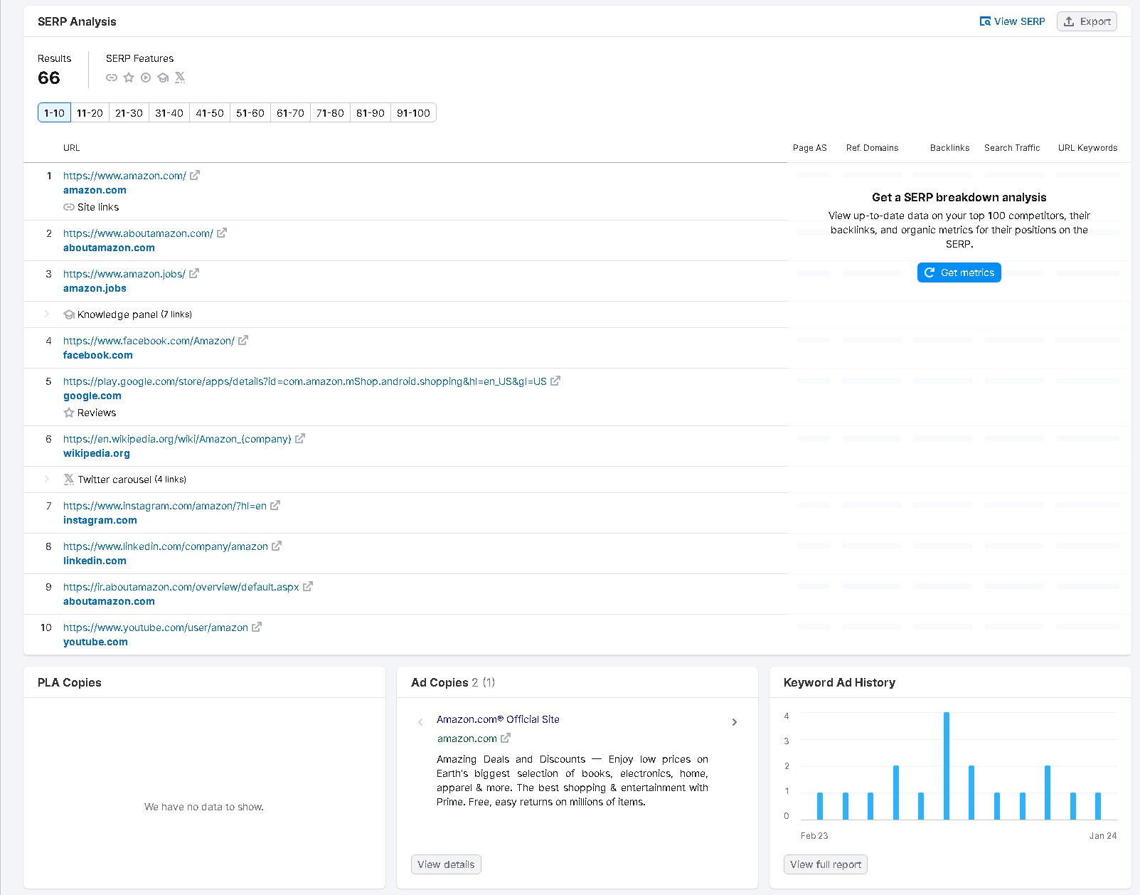Switch to the 61-70 results tab

[290, 112]
